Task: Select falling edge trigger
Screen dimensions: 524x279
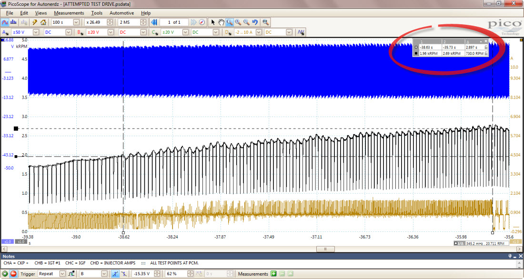Action: (124, 274)
